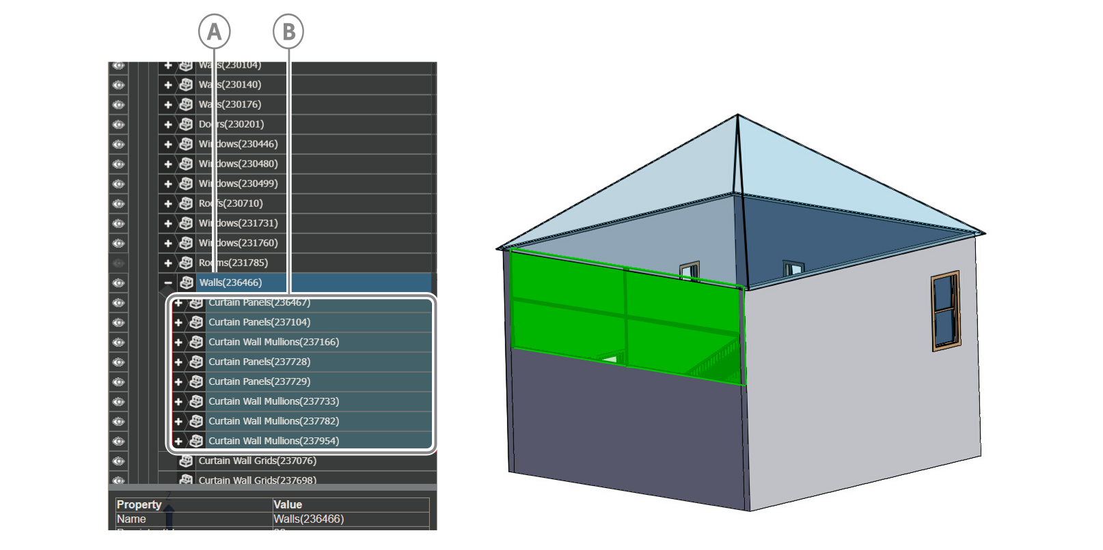Select the Walls(230140) tree label
The image size is (1103, 550).
click(x=230, y=85)
